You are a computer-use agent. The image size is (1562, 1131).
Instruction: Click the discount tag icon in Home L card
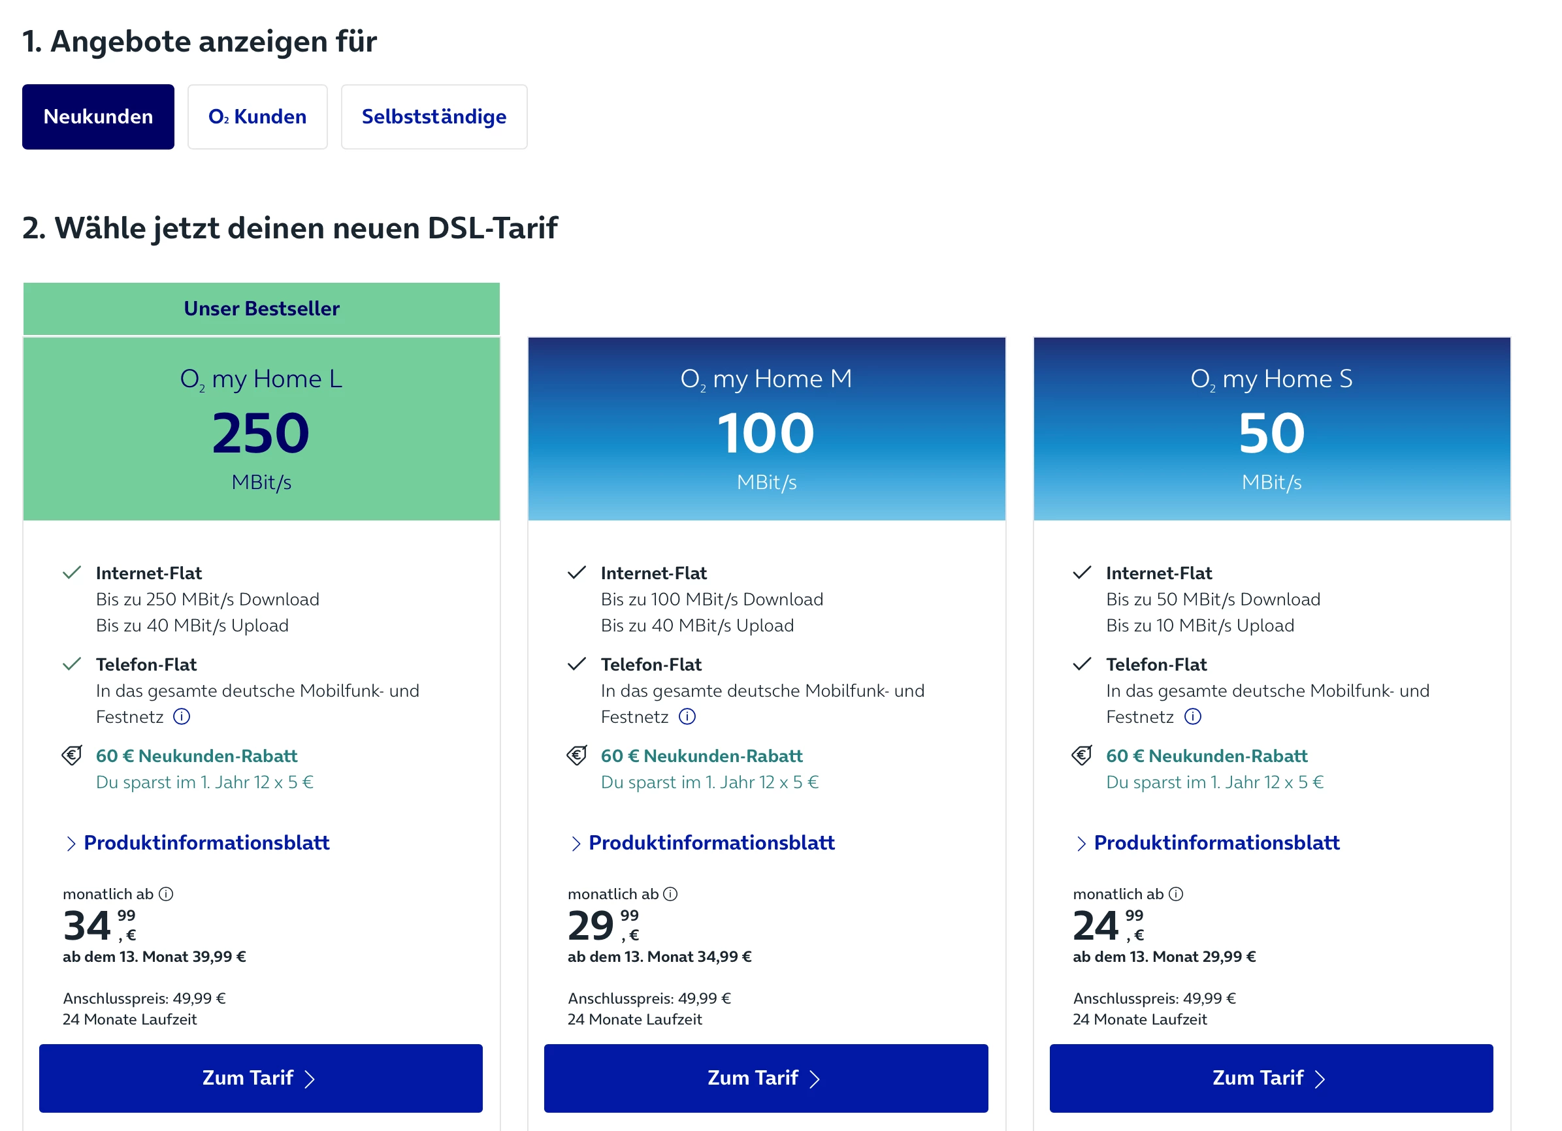pos(72,755)
